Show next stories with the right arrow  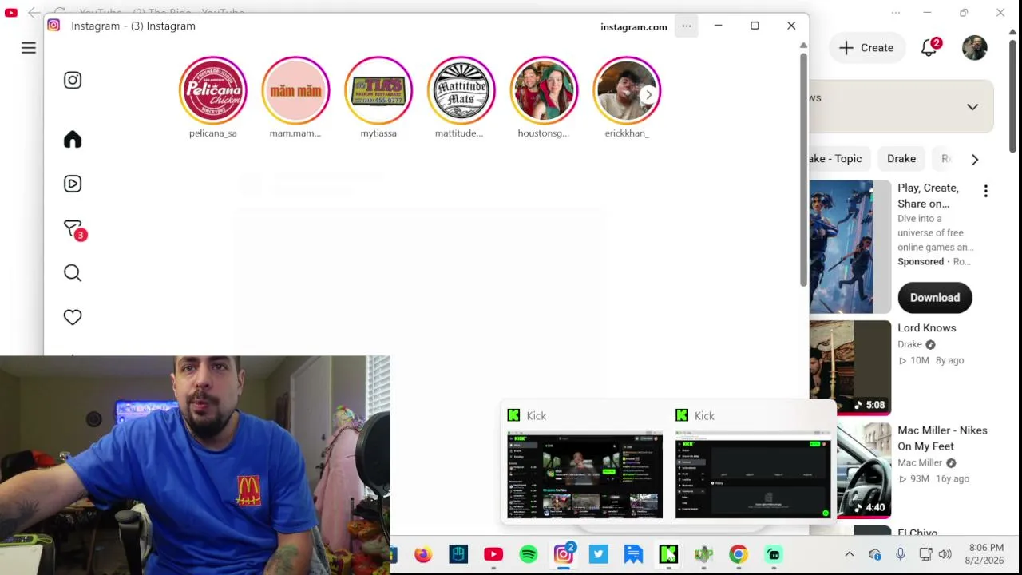click(x=648, y=95)
